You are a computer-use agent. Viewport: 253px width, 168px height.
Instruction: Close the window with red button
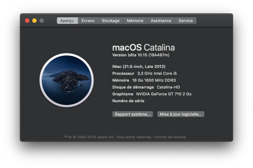point(27,21)
